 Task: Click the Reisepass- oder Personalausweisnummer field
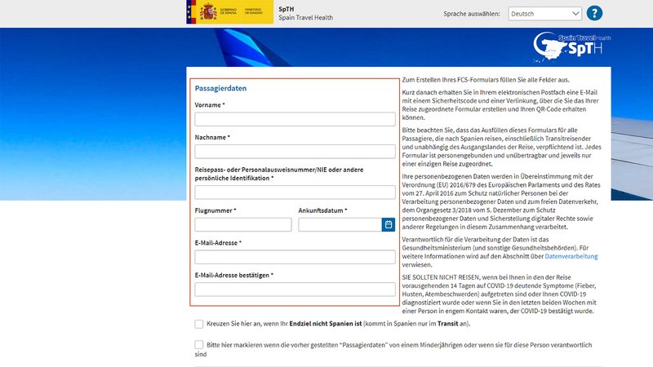click(295, 192)
